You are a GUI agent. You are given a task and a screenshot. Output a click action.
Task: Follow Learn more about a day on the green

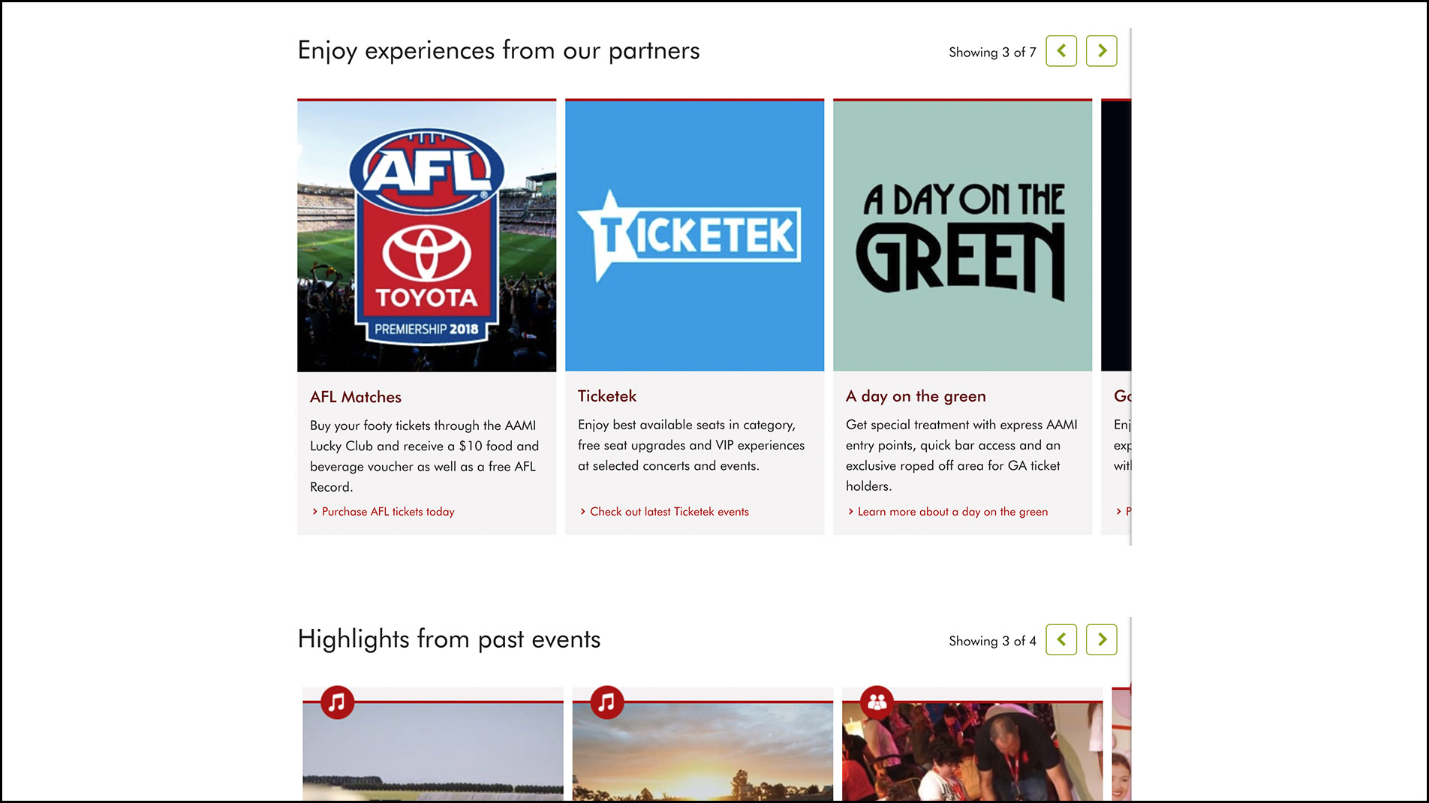952,512
